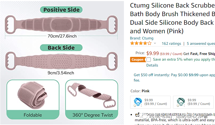The height and width of the screenshot is (125, 215).
Task: Click the 360° Degree Twist image panel
Action: 92,99
